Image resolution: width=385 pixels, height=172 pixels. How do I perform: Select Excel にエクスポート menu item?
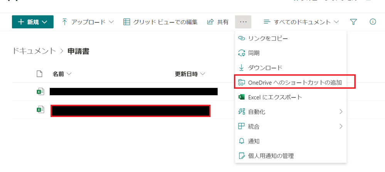(291, 97)
